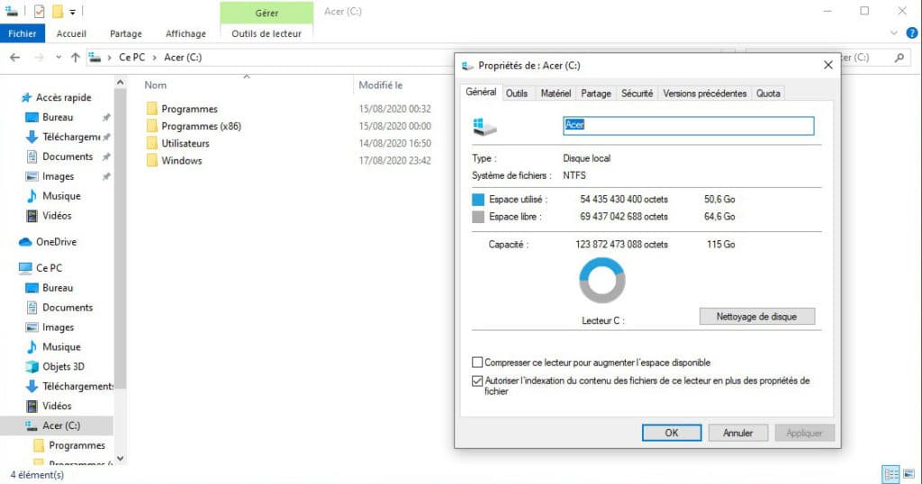Click Images icon under Accès rapide

(x=32, y=176)
